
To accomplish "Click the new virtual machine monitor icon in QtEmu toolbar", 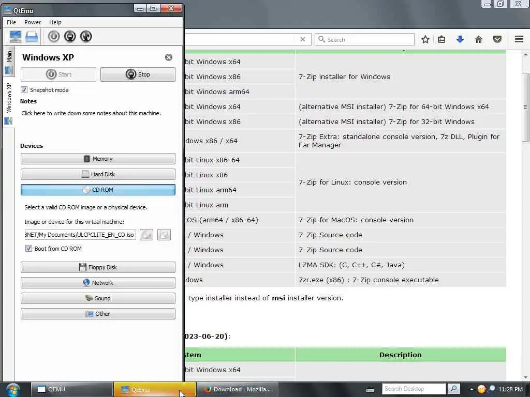I will pyautogui.click(x=16, y=37).
